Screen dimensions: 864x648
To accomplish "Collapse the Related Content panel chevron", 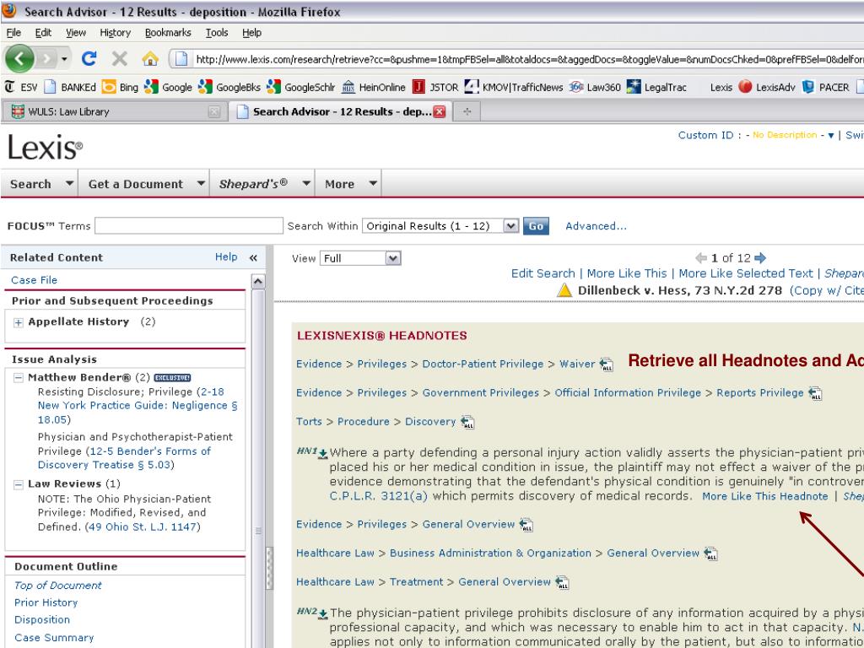I will pos(251,257).
